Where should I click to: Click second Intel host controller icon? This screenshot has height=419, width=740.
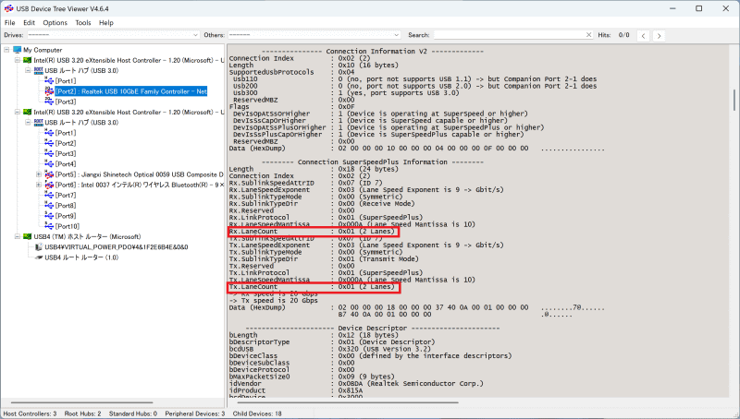pos(28,112)
